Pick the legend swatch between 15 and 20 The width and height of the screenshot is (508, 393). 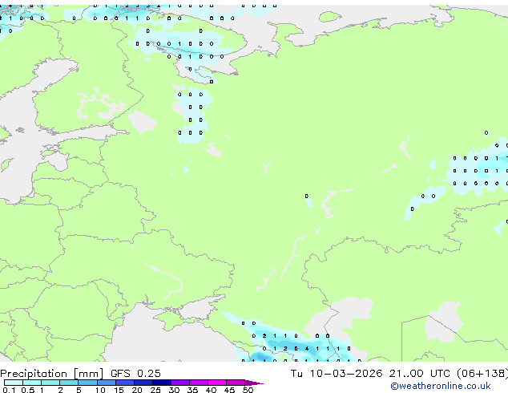125,383
